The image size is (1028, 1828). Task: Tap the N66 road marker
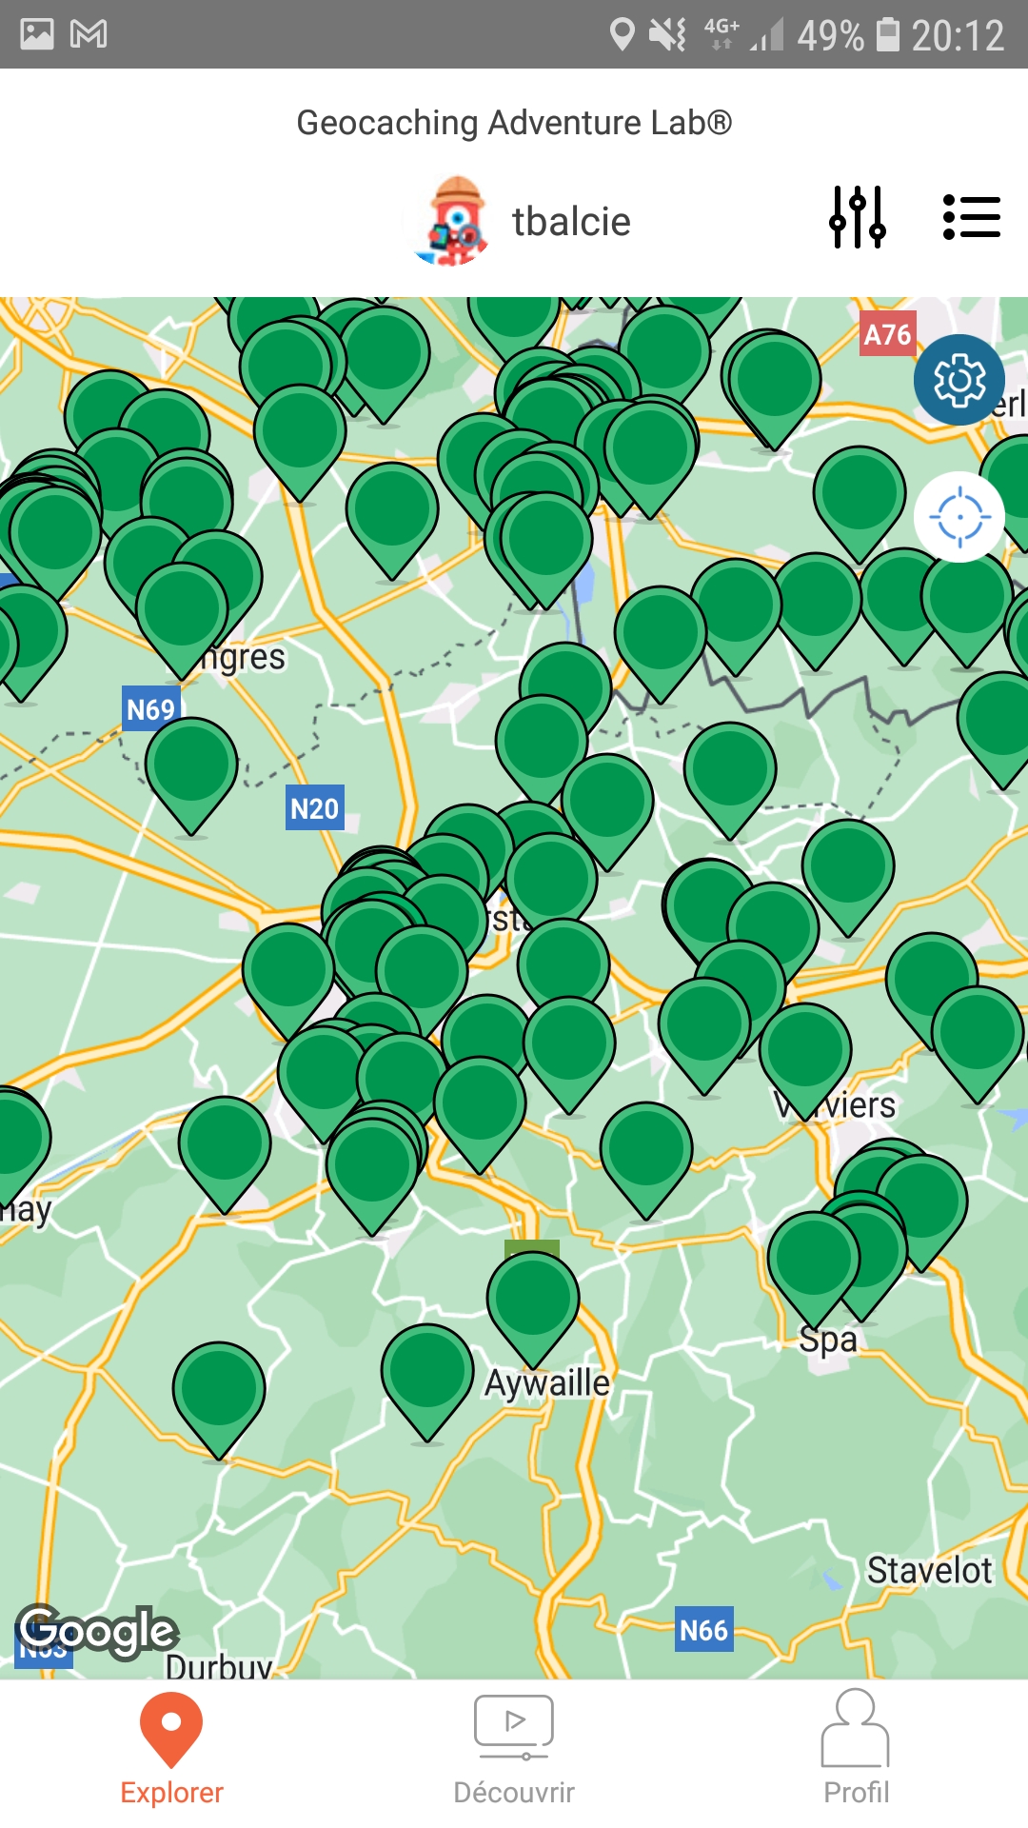703,1630
